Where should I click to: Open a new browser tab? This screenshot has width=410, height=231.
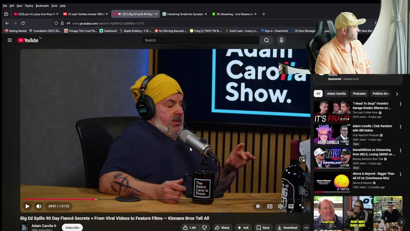click(x=264, y=14)
